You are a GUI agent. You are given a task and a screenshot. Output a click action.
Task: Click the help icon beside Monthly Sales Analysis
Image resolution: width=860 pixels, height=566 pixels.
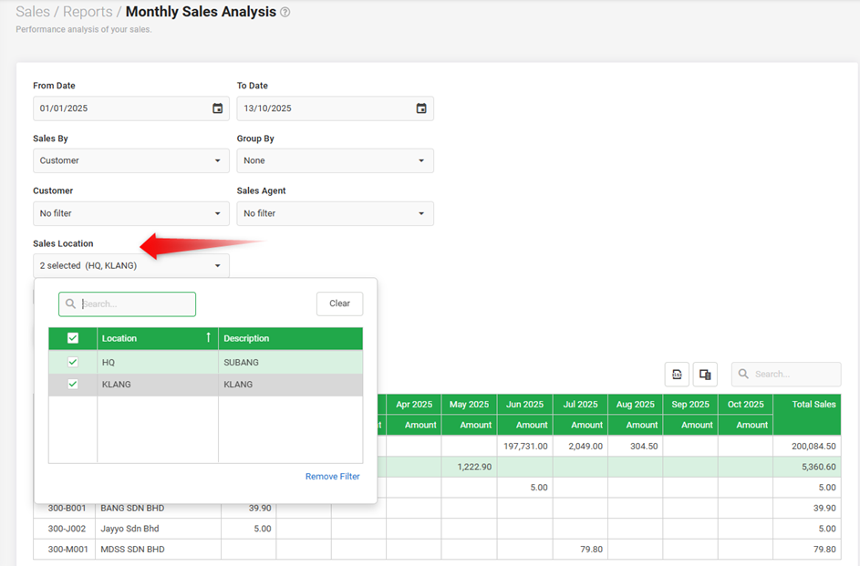[x=285, y=12]
